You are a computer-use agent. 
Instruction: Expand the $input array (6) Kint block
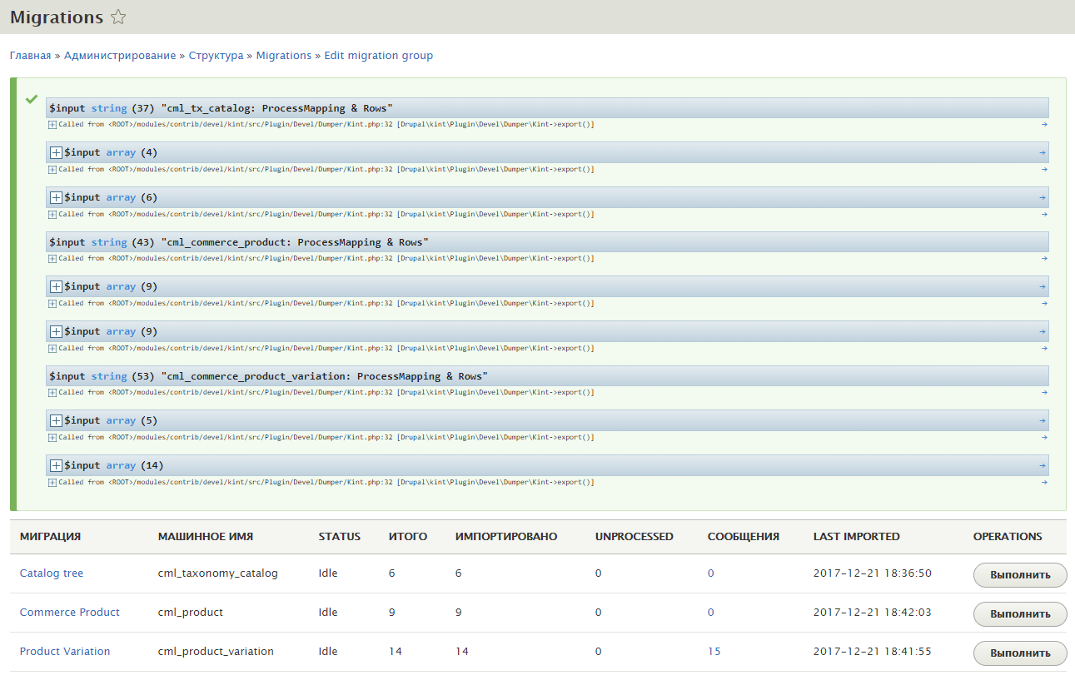[56, 196]
